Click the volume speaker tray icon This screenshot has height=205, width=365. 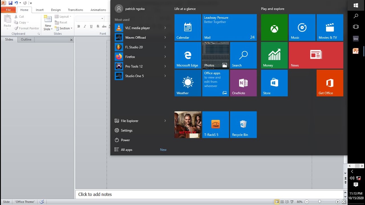[x=352, y=178]
